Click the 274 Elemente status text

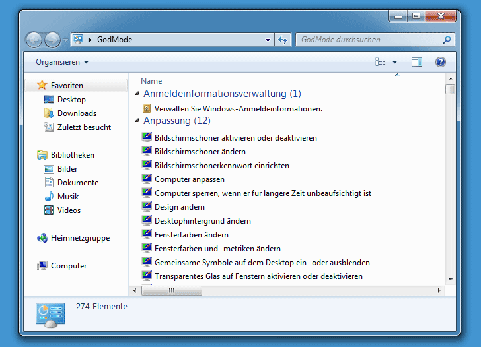102,307
